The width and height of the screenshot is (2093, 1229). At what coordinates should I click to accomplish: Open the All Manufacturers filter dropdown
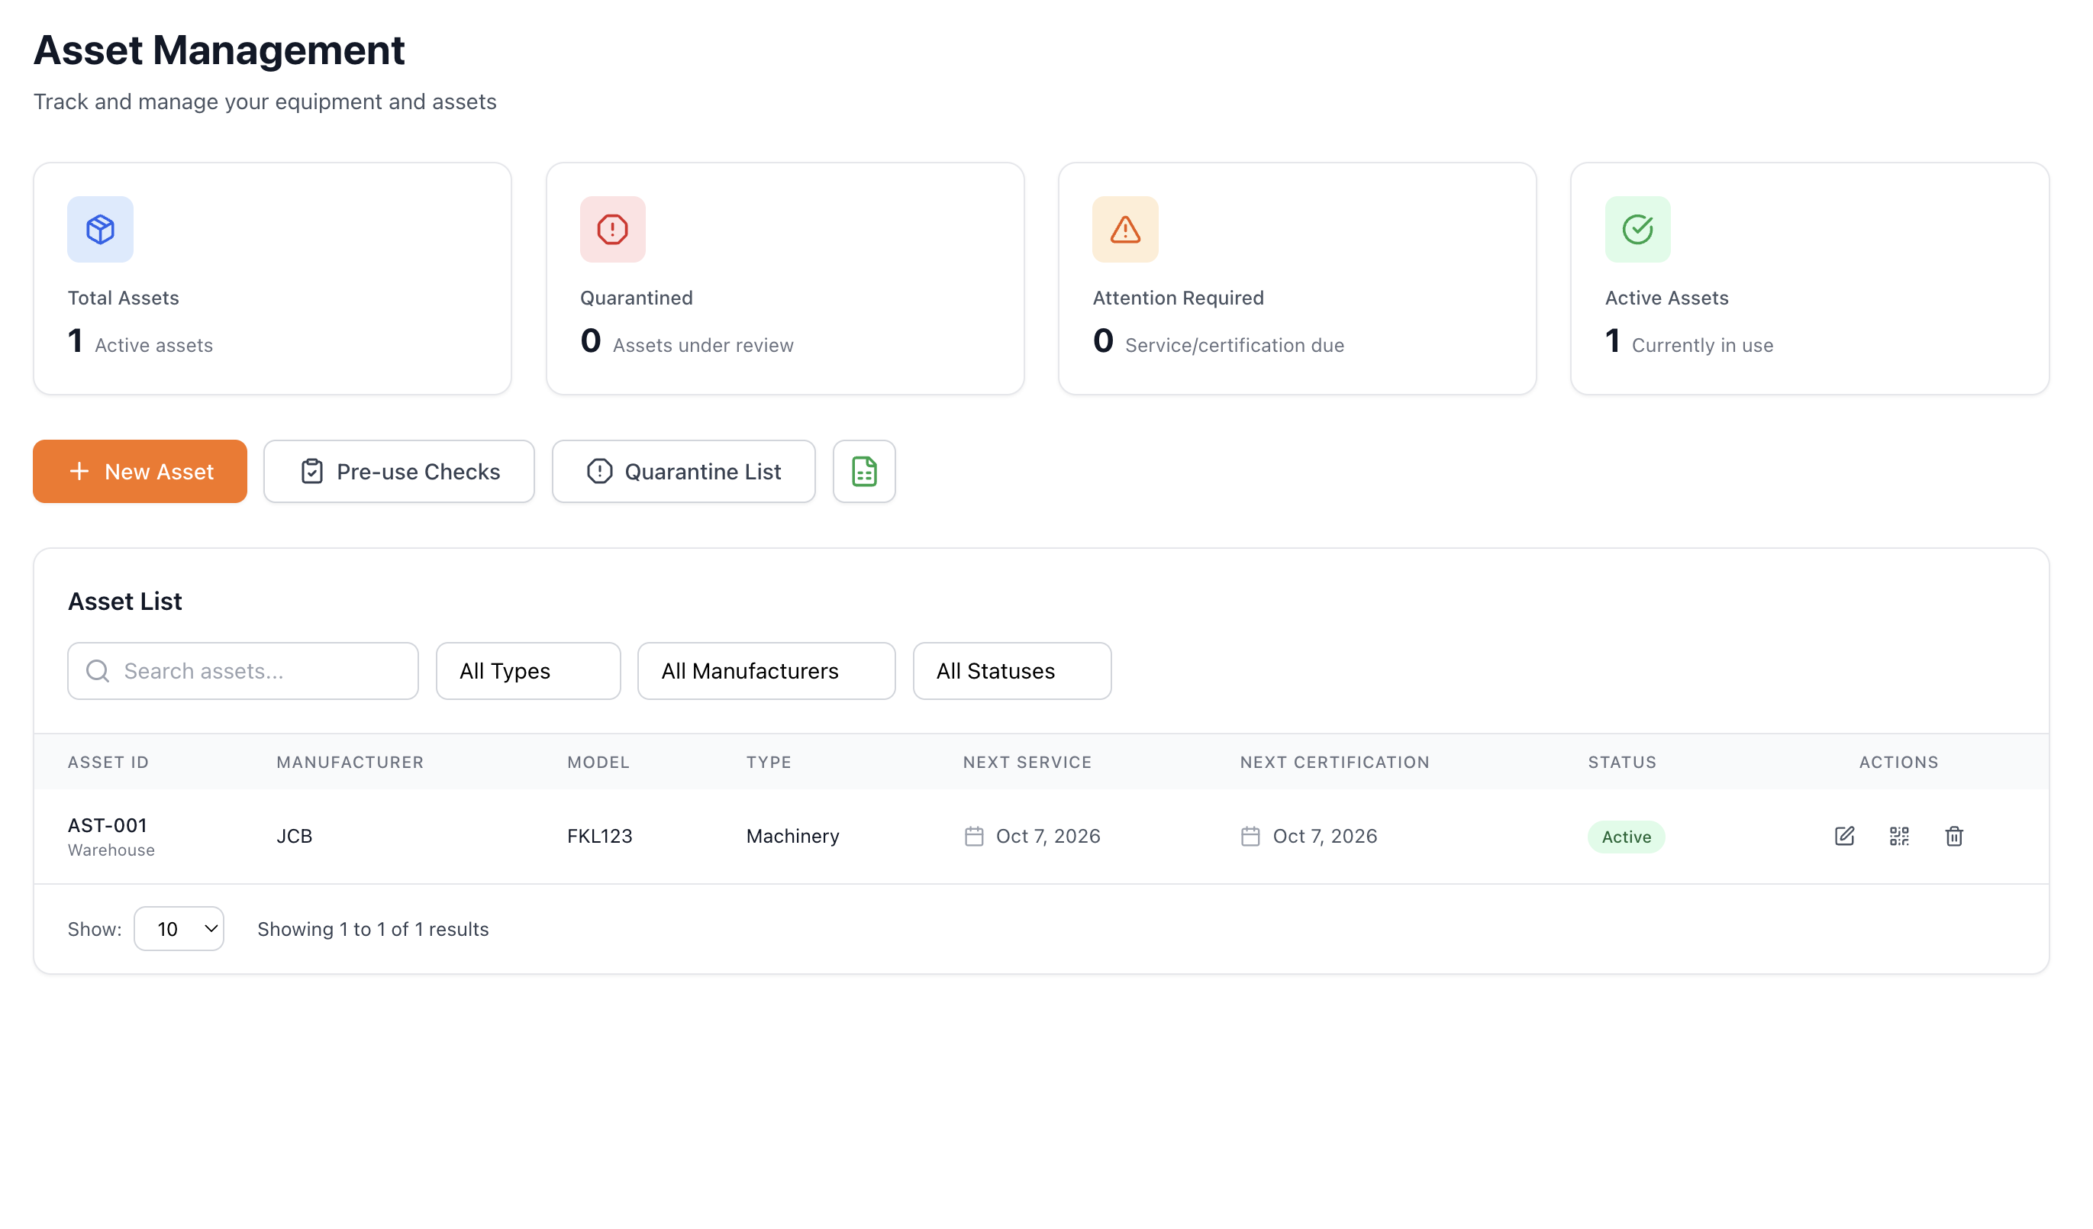click(x=766, y=671)
